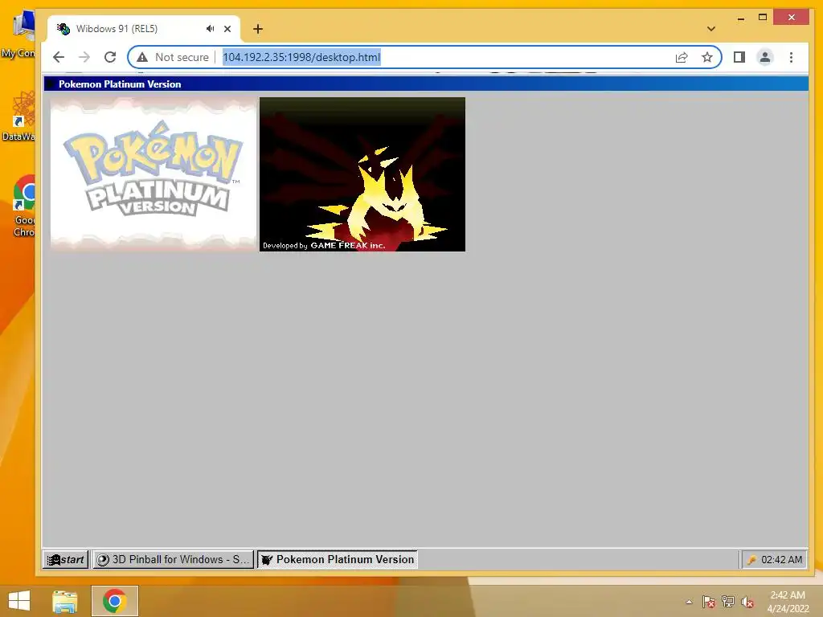This screenshot has width=823, height=617.
Task: Select Pokemon Platinum Version taskbar button
Action: coord(337,559)
